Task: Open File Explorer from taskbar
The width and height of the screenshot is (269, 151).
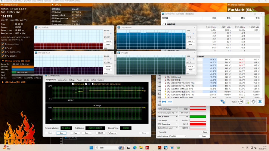Action: (141, 148)
